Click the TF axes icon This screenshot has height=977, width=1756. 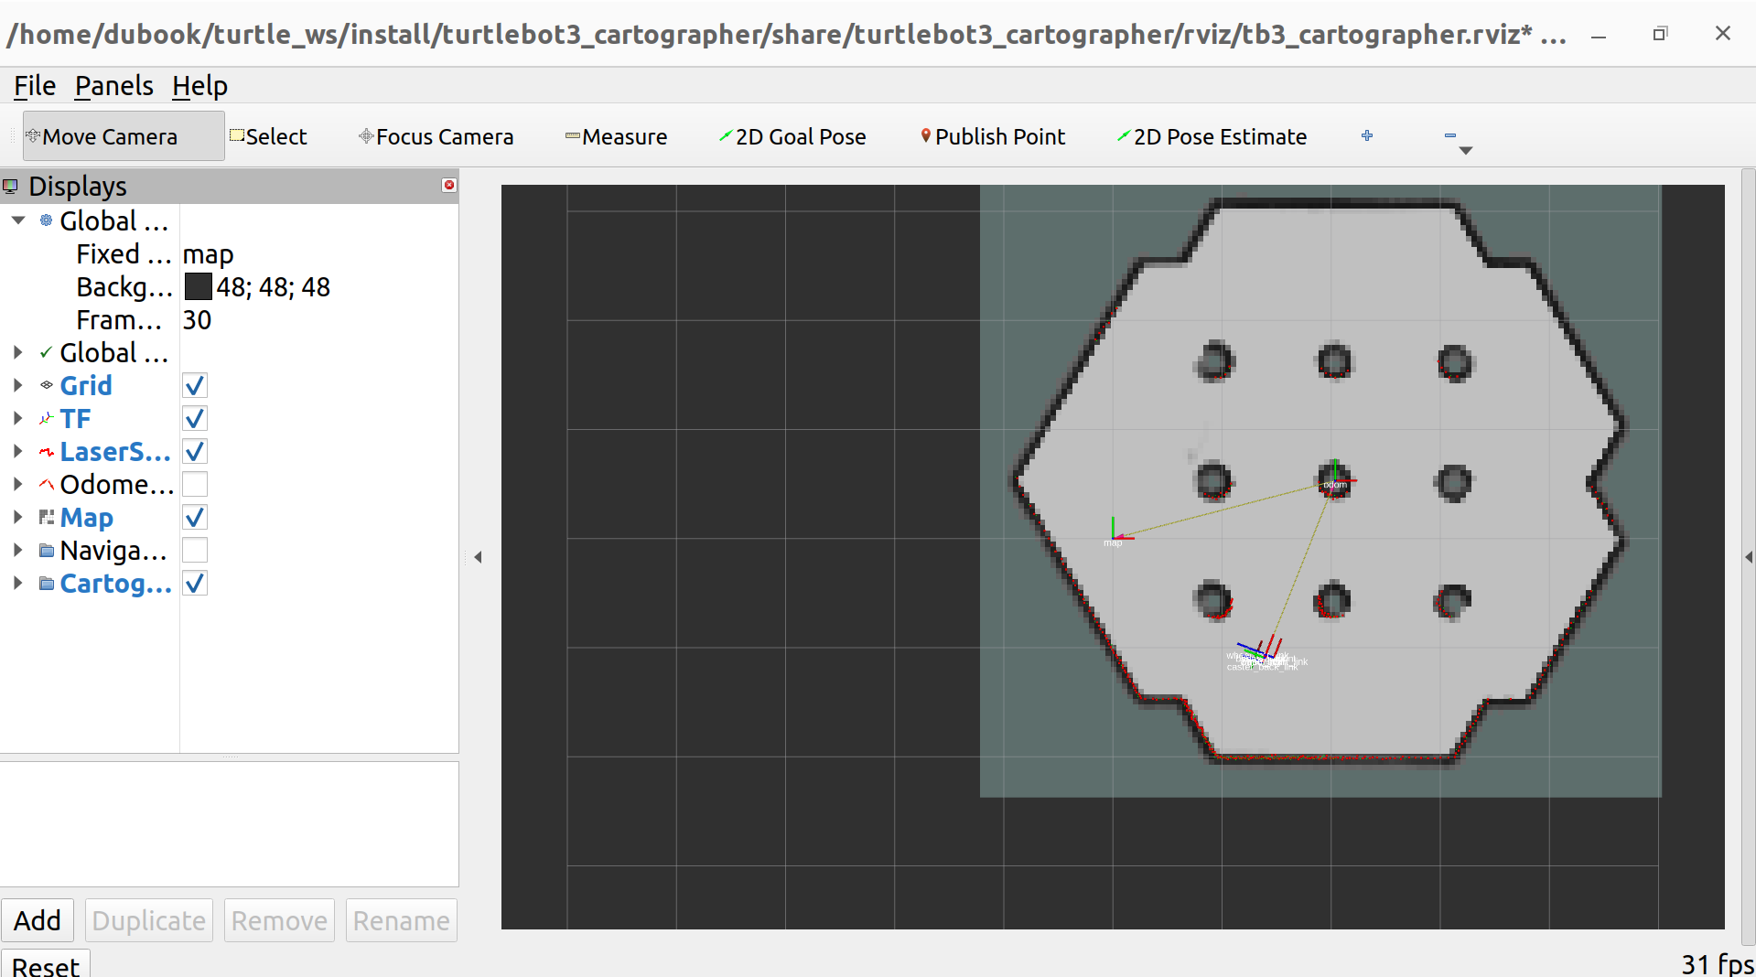pyautogui.click(x=47, y=418)
